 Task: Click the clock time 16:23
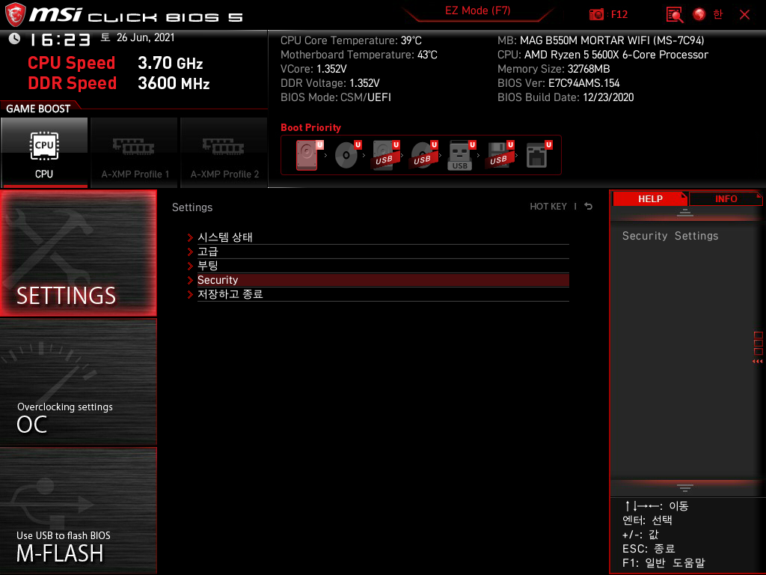pos(60,40)
